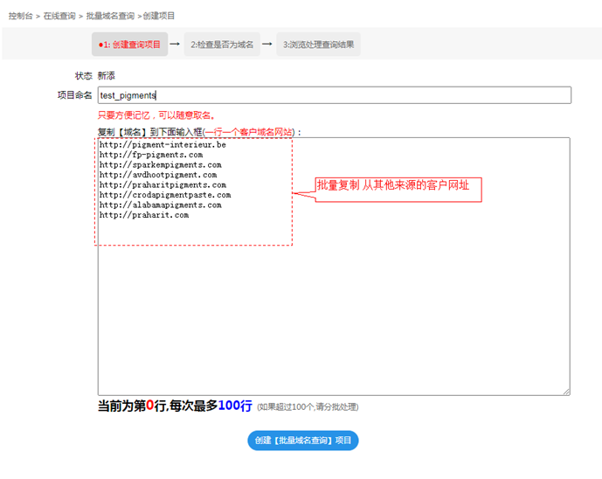This screenshot has height=479, width=602.
Task: Click the 创建【批量域名查询】项目 button
Action: (303, 441)
